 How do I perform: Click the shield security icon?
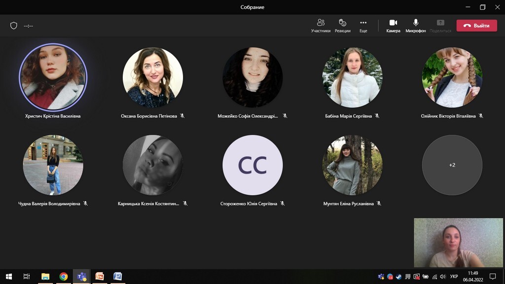[x=14, y=26]
